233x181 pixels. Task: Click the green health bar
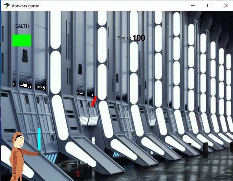point(22,41)
